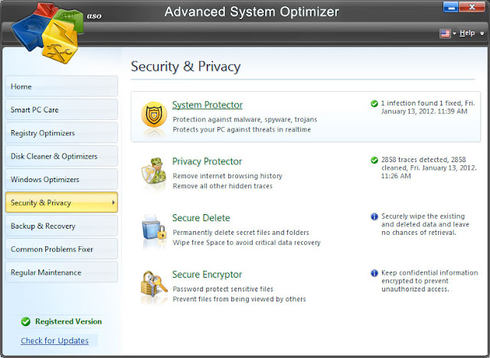Open the Help menu dropdown arrow
The height and width of the screenshot is (358, 490).
[482, 34]
